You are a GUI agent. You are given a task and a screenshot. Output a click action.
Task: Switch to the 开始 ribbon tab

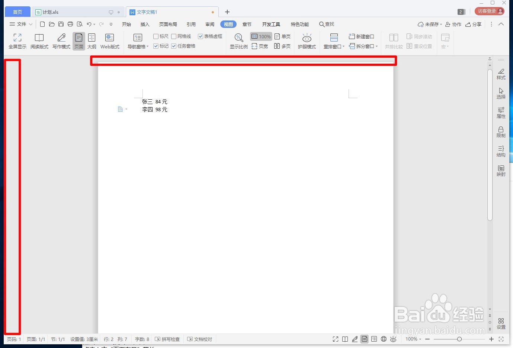[126, 24]
